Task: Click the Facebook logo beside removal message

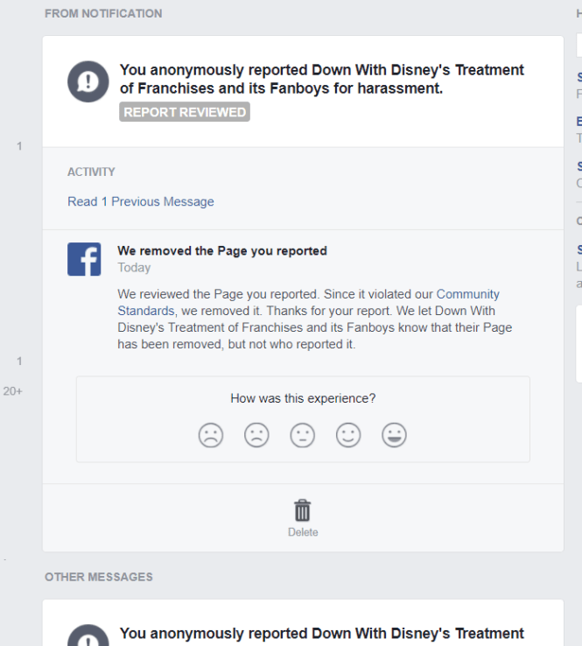Action: tap(84, 259)
